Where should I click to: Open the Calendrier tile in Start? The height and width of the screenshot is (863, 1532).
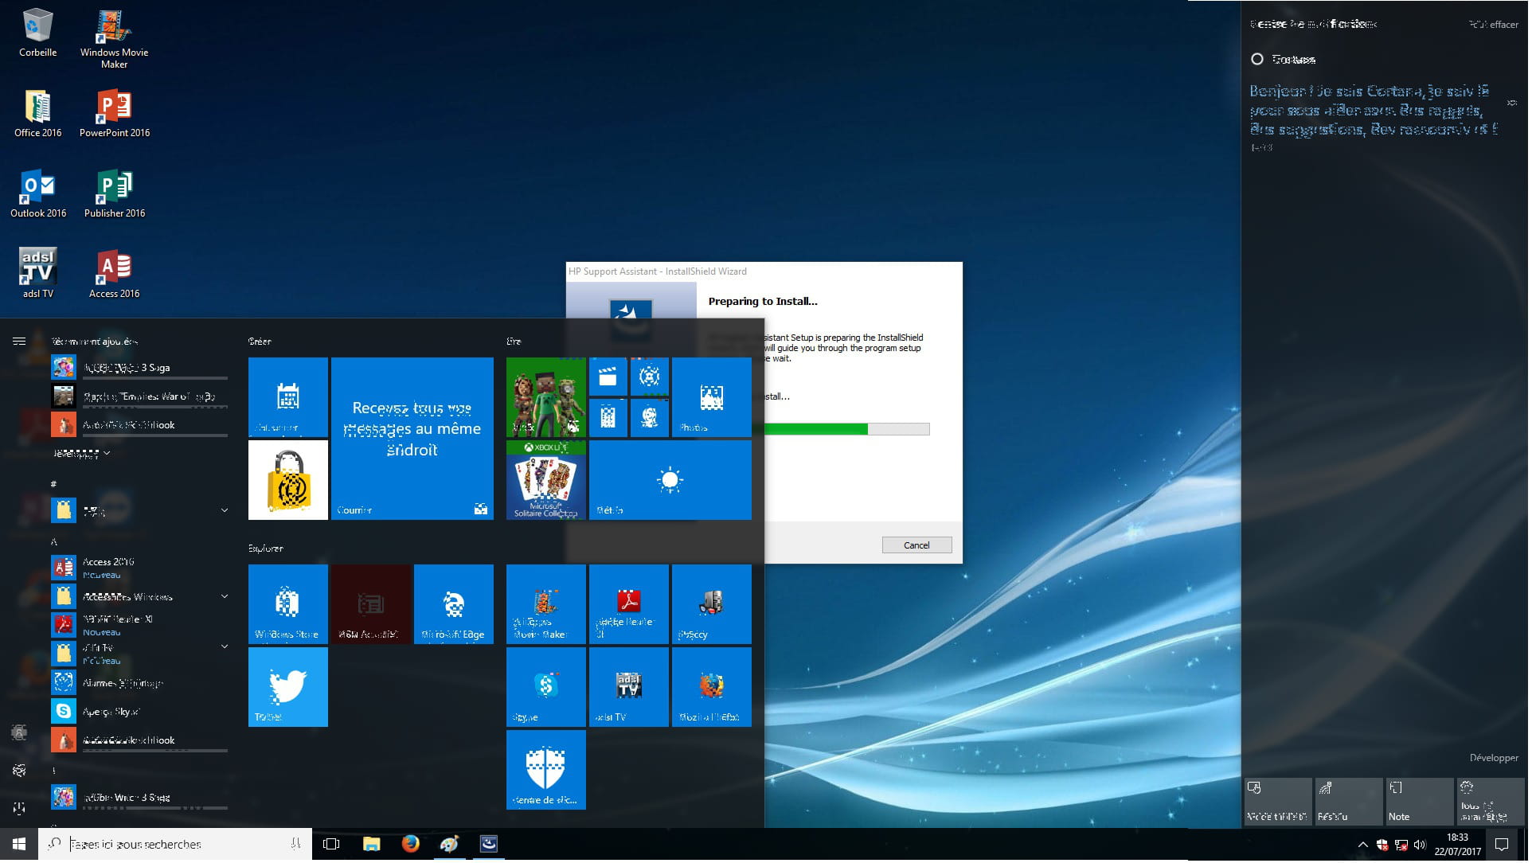click(288, 398)
